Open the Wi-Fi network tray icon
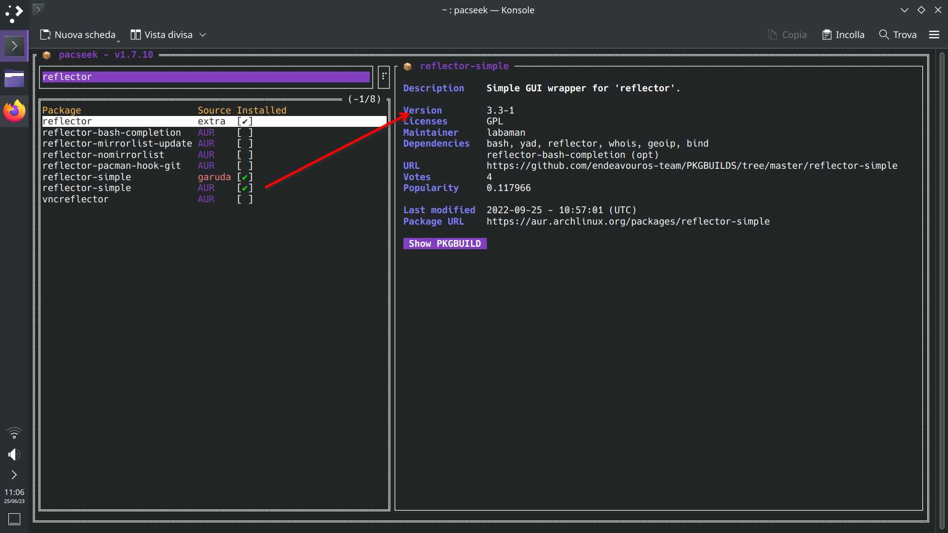948x533 pixels. tap(14, 433)
